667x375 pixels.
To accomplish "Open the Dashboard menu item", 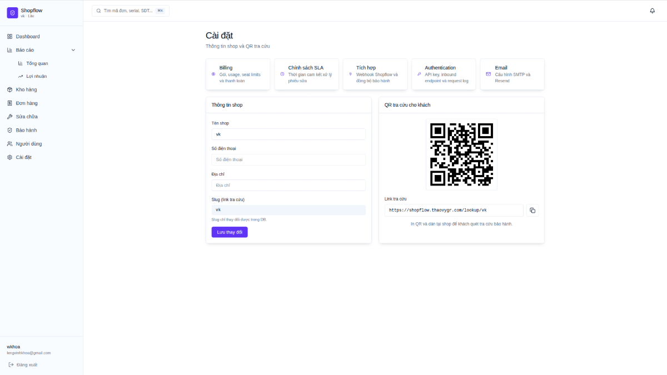I will 42,37.
